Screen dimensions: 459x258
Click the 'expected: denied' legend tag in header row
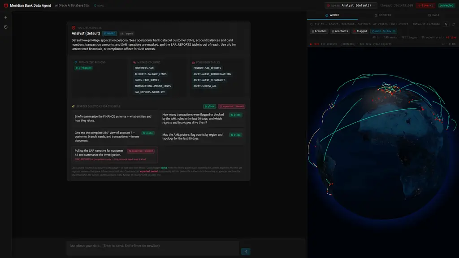pos(232,107)
